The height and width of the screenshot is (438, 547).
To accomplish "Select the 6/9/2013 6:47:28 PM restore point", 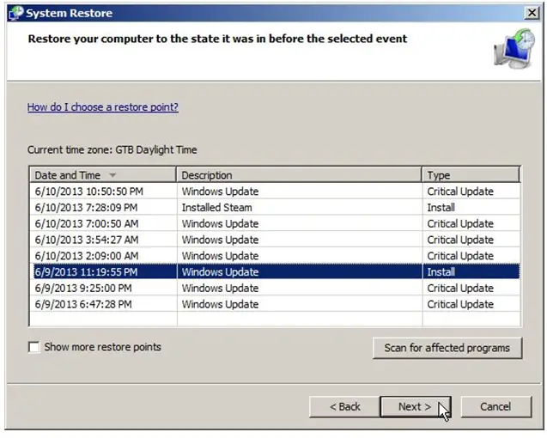I will point(275,304).
